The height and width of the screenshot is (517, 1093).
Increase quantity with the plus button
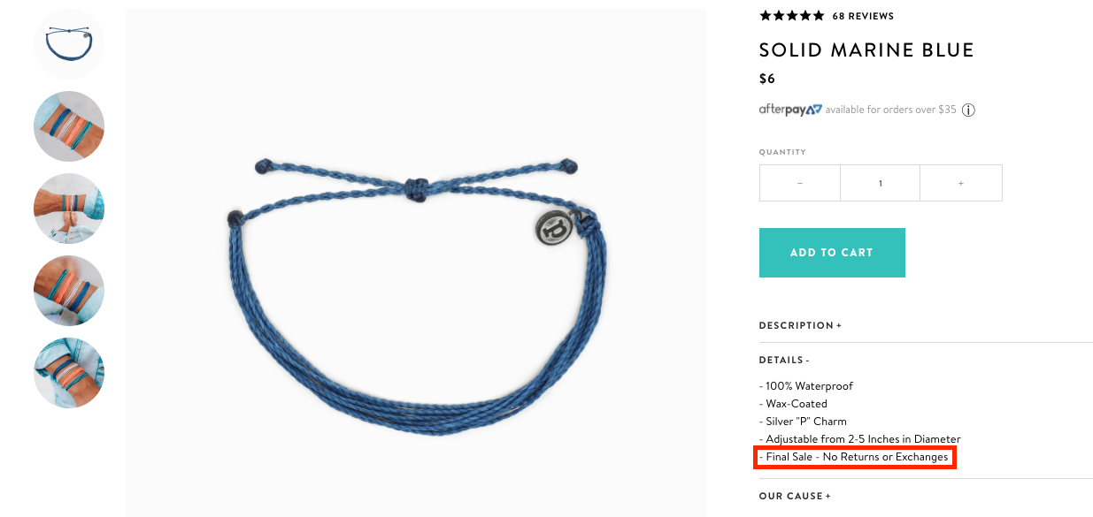(x=961, y=183)
